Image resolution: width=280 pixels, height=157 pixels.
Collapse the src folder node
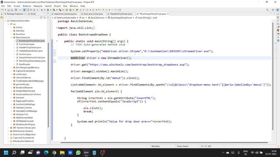click(x=8, y=24)
